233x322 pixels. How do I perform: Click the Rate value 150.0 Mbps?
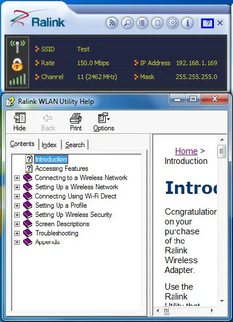(93, 63)
